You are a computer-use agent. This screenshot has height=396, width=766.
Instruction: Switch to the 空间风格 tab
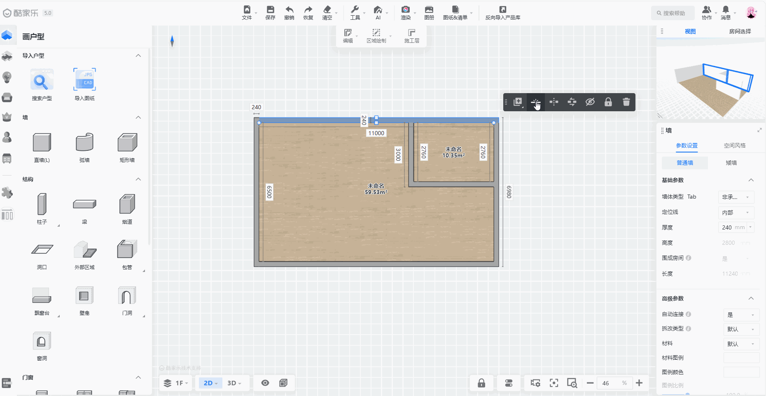pos(734,145)
